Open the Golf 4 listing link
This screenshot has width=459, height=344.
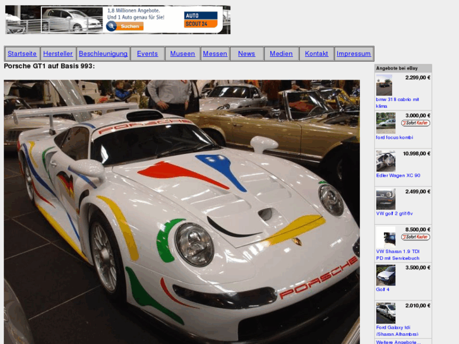pos(383,289)
